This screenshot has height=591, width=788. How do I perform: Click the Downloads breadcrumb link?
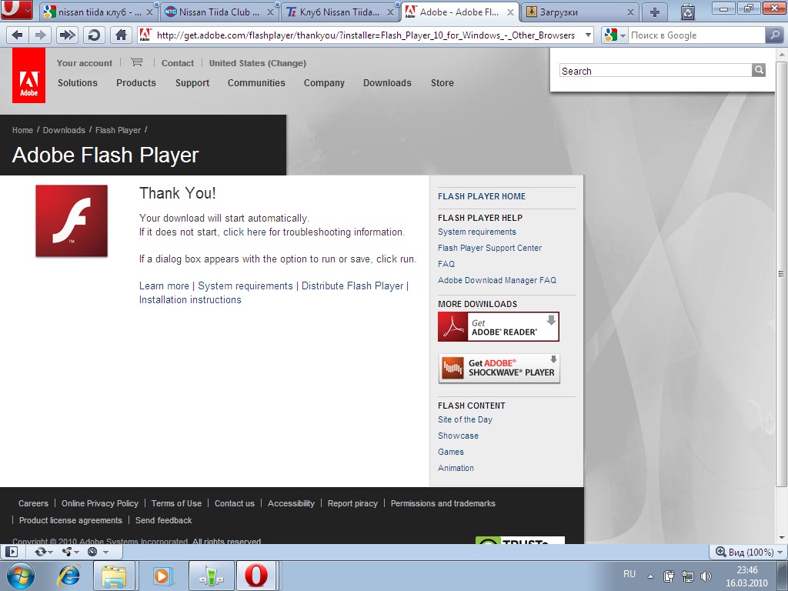click(x=64, y=130)
